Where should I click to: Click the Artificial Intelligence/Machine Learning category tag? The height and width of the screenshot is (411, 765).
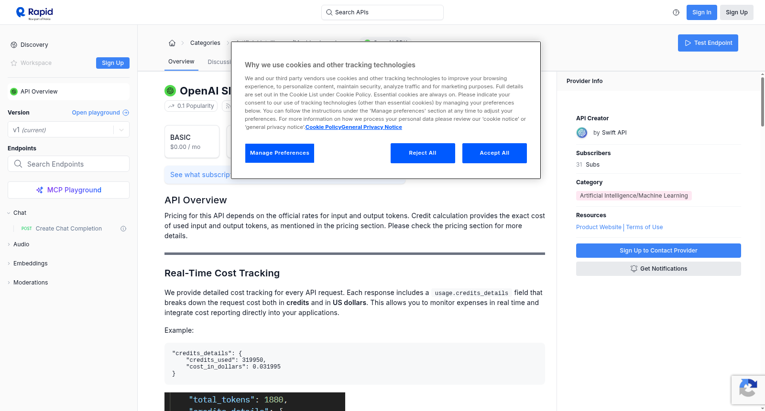tap(634, 196)
